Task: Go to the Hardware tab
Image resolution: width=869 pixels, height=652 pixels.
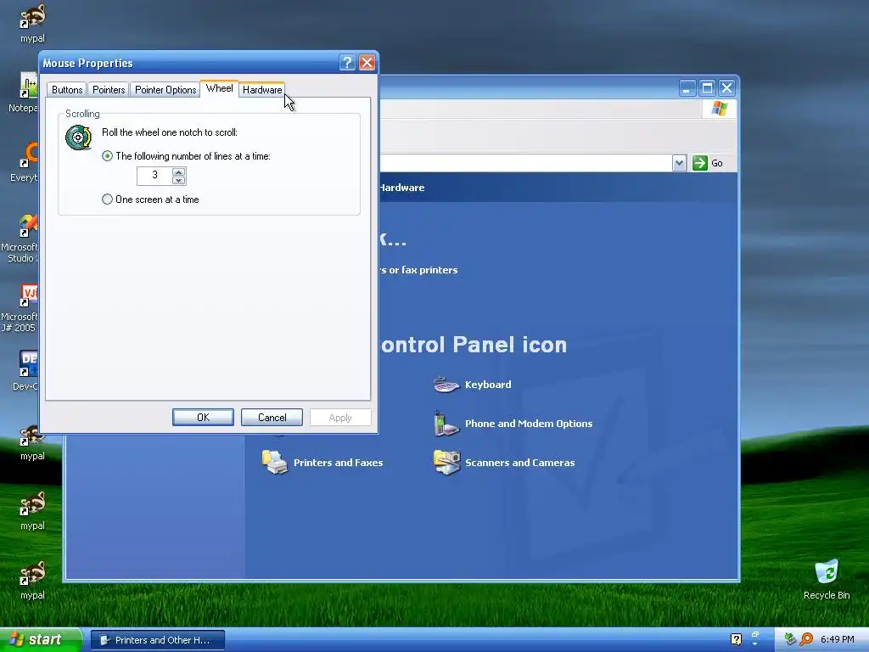Action: (262, 90)
